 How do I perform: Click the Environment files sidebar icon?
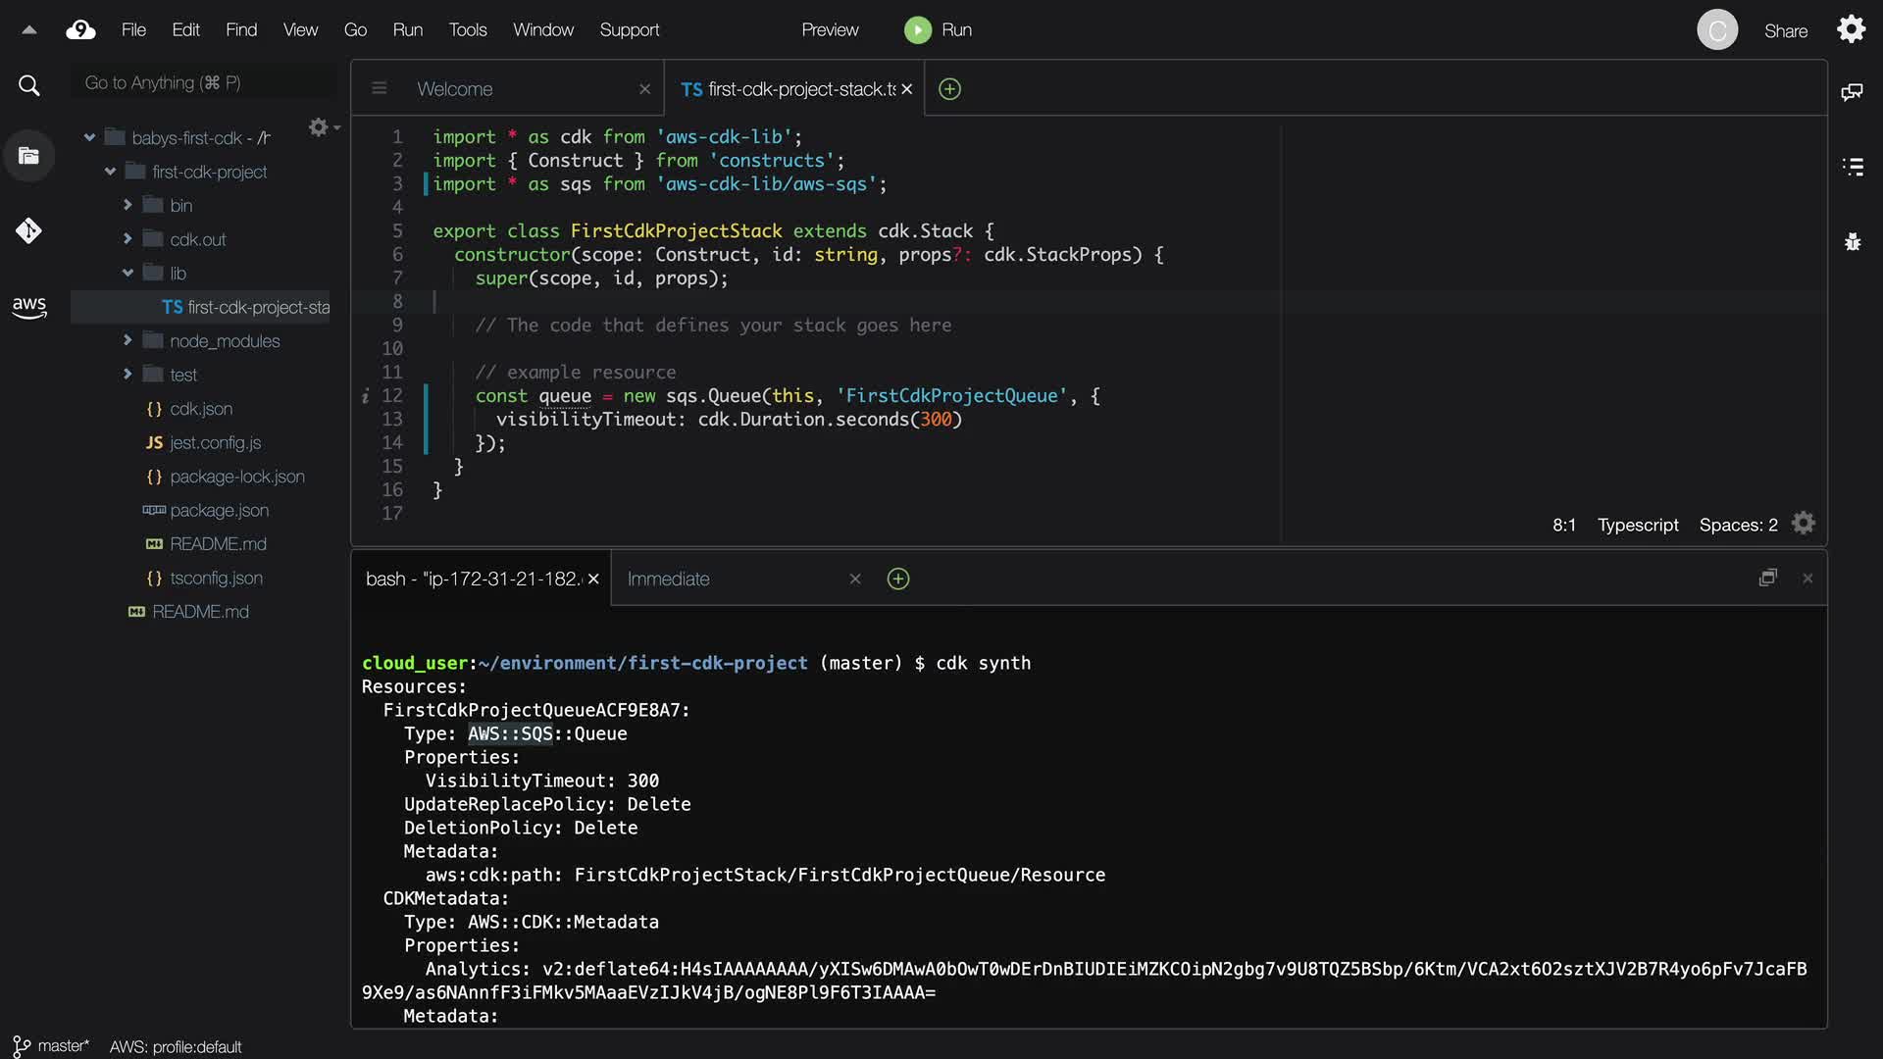point(28,155)
